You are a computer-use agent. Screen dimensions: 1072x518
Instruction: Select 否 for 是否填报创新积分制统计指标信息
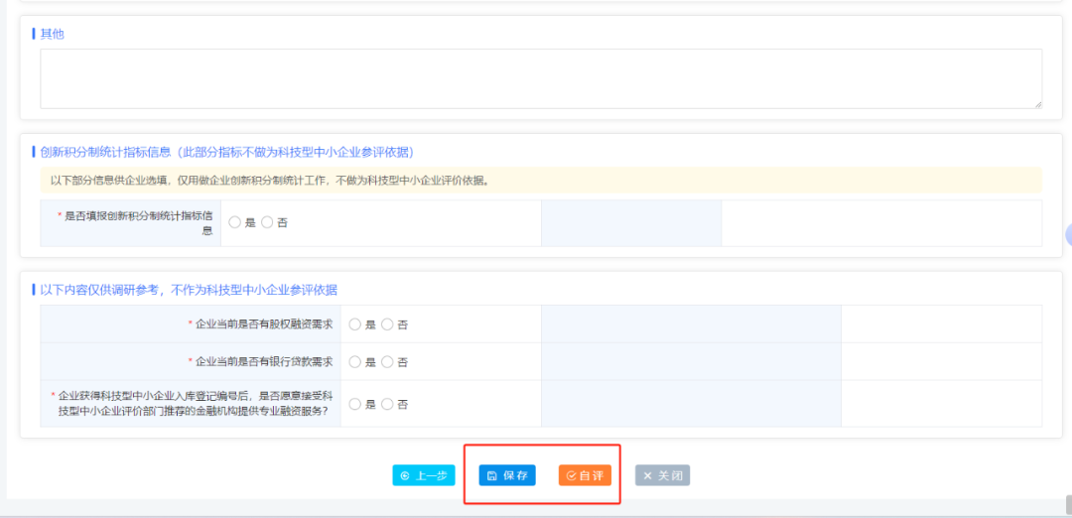[267, 223]
